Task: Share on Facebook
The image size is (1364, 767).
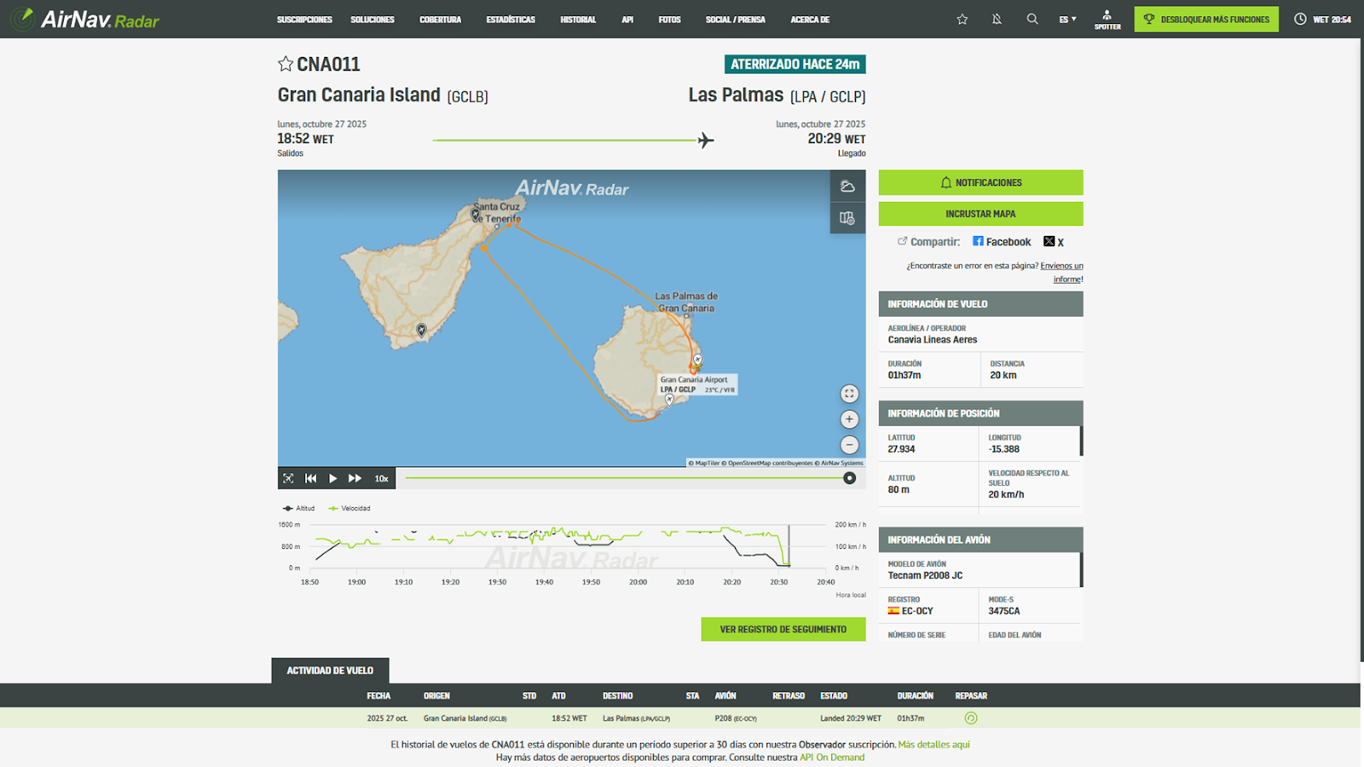Action: click(1002, 242)
